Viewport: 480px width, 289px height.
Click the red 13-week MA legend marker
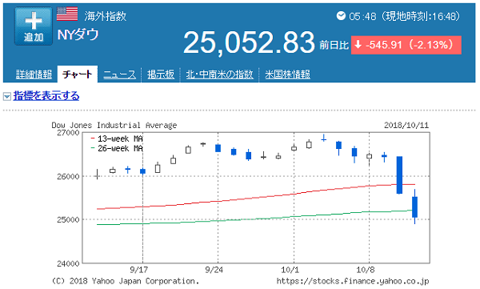tap(93, 138)
